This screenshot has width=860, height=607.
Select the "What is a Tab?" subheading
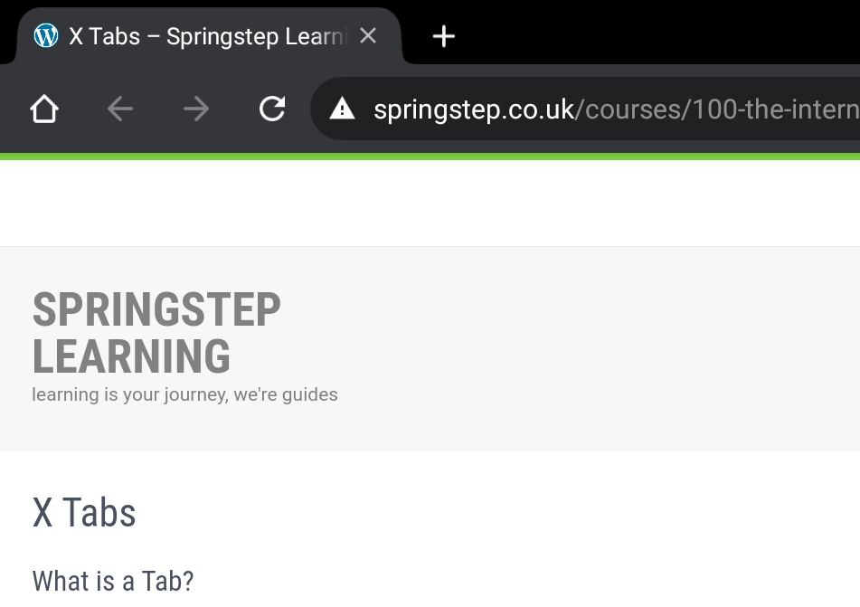click(x=113, y=580)
